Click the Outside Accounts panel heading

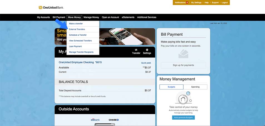(x=74, y=109)
